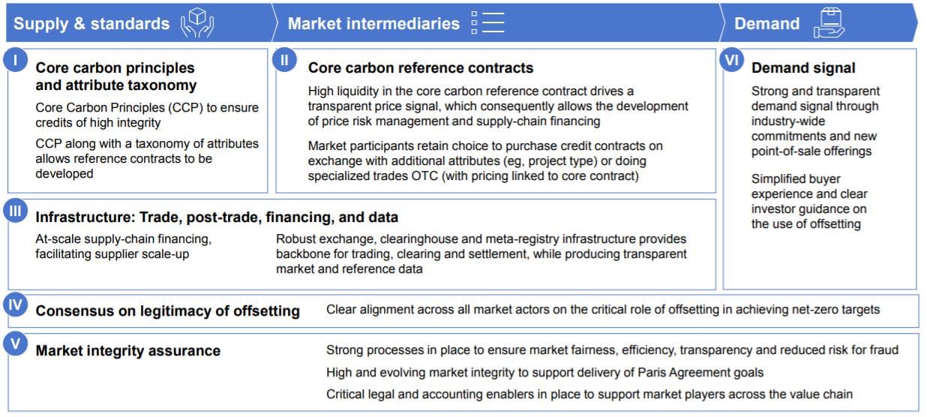Click the At-scale supply-chain financing paragraph

click(x=124, y=246)
